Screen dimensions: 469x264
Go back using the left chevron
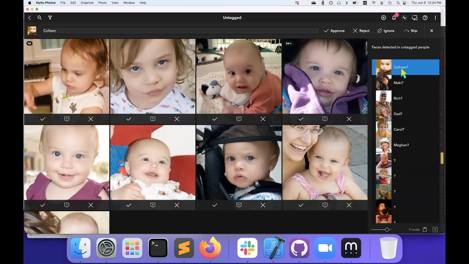(x=30, y=18)
